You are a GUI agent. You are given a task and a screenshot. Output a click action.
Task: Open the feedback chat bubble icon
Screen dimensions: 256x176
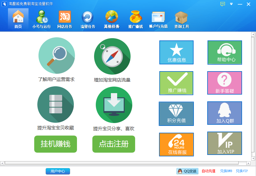(x=223, y=4)
